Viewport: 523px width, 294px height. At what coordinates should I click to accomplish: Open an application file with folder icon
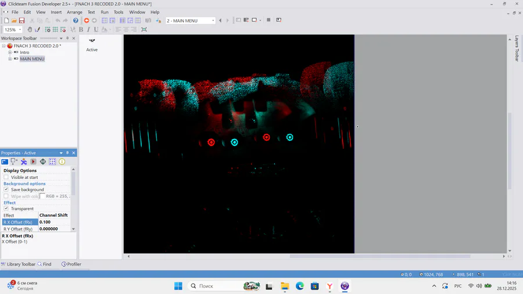click(x=14, y=21)
